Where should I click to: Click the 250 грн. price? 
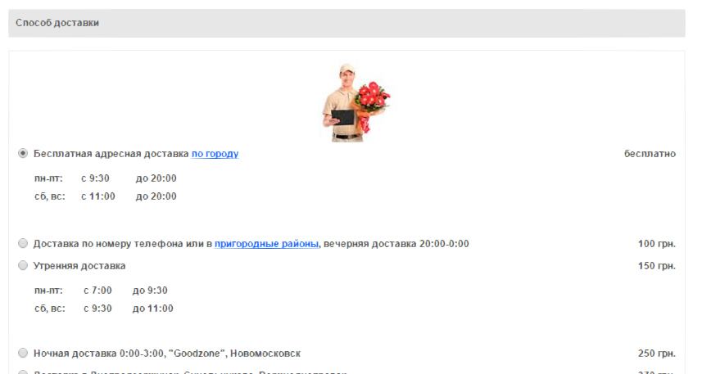point(657,354)
